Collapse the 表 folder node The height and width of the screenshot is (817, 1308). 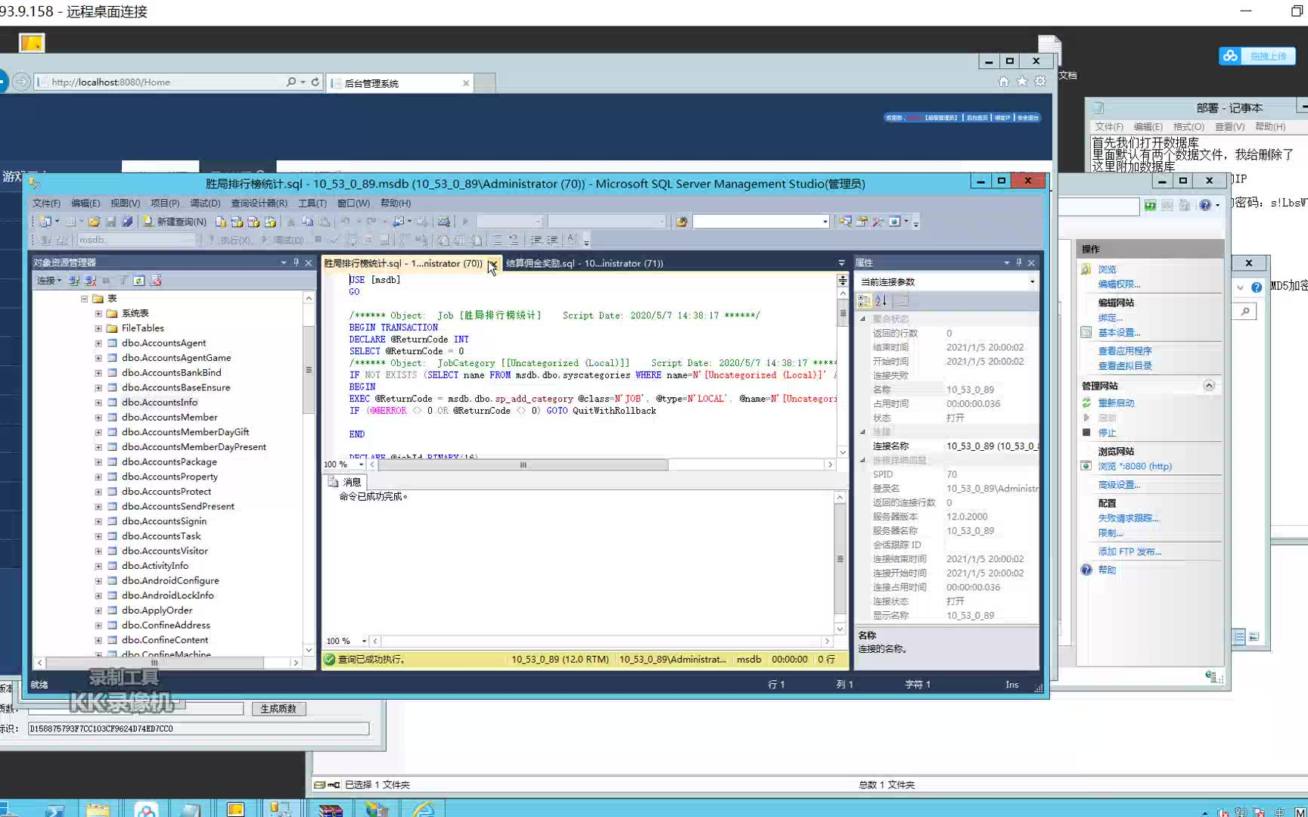click(x=84, y=299)
